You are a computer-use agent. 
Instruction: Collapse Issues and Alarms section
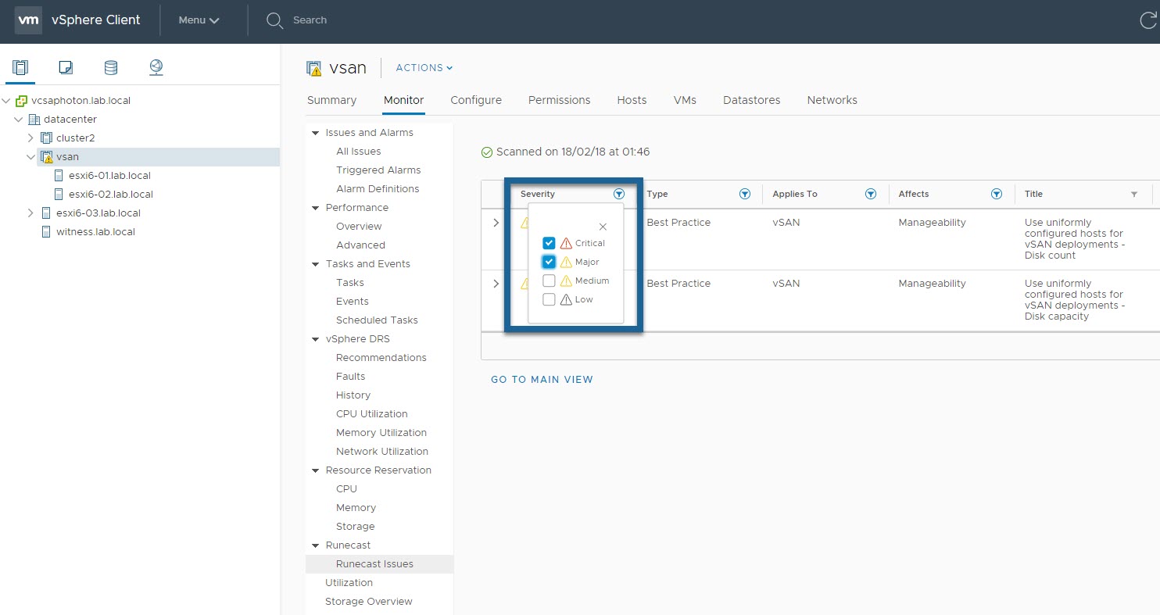(316, 133)
